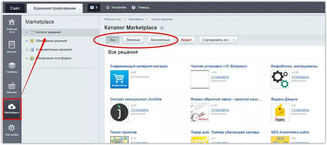
Task: Go to Каталог решений breadcrumb
Action: [x=162, y=19]
